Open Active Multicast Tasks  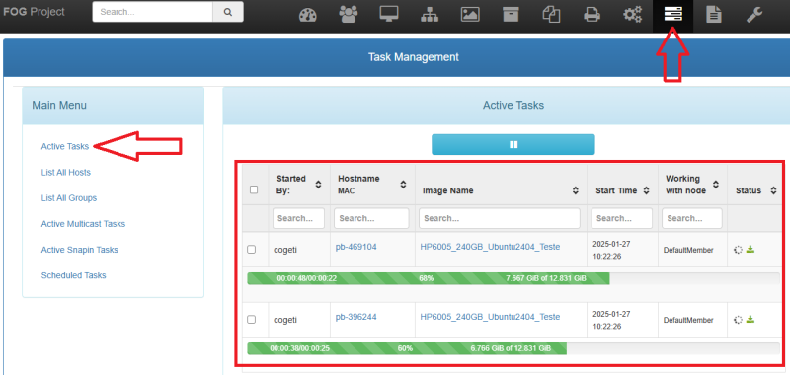coord(83,223)
